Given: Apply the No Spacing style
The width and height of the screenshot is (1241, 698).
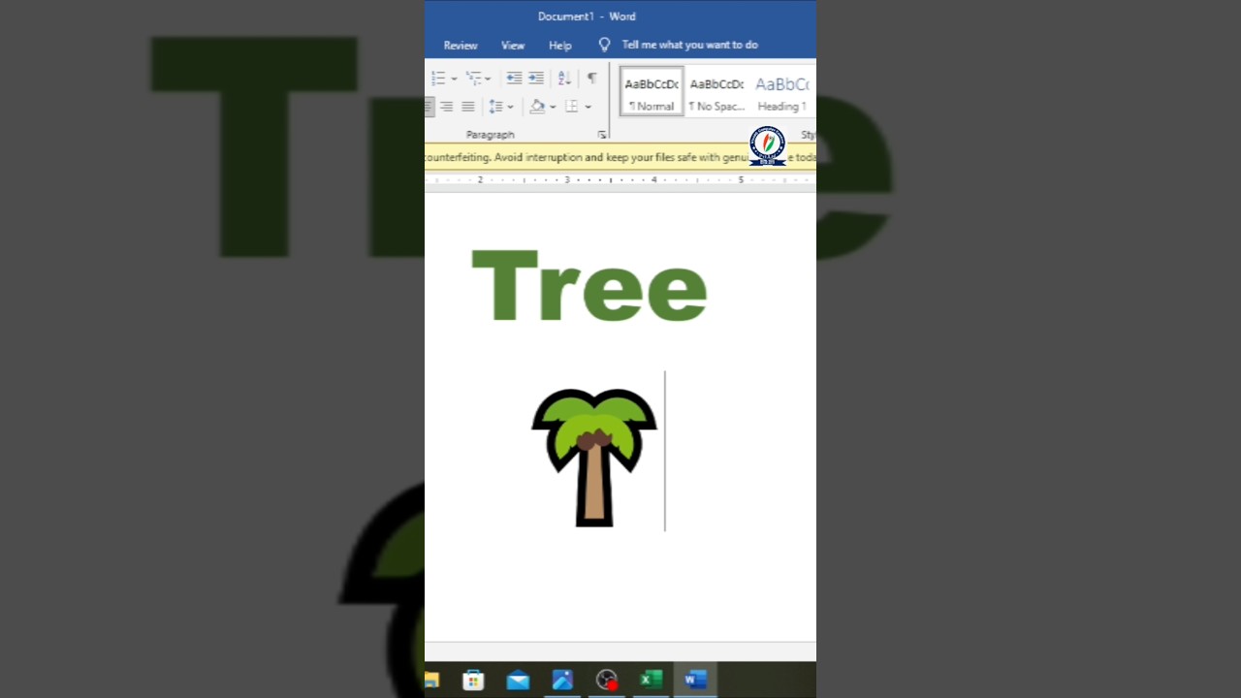Looking at the screenshot, I should click(x=716, y=92).
